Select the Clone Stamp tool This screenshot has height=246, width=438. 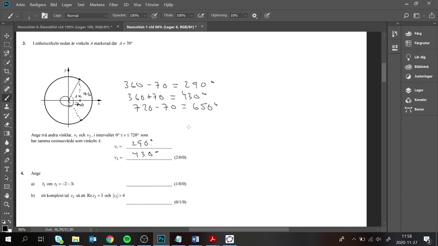pyautogui.click(x=7, y=107)
